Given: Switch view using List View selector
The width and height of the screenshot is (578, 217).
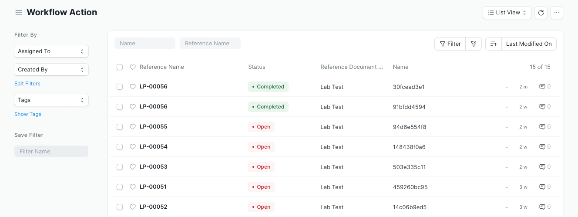Looking at the screenshot, I should coord(507,13).
